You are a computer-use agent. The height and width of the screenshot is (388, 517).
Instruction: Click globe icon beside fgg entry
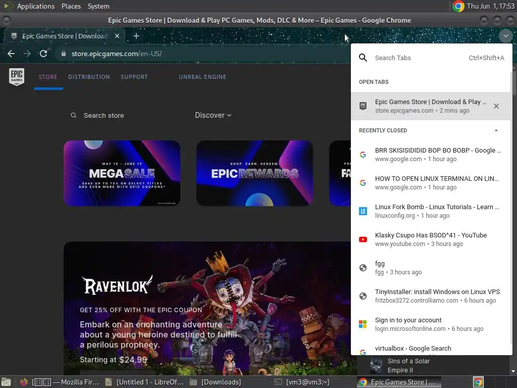tap(363, 268)
